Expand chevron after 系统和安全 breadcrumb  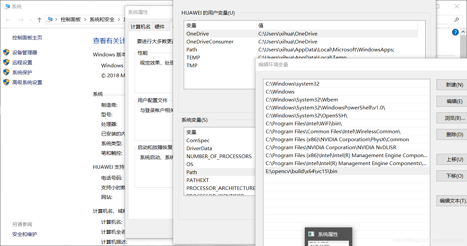tap(119, 20)
